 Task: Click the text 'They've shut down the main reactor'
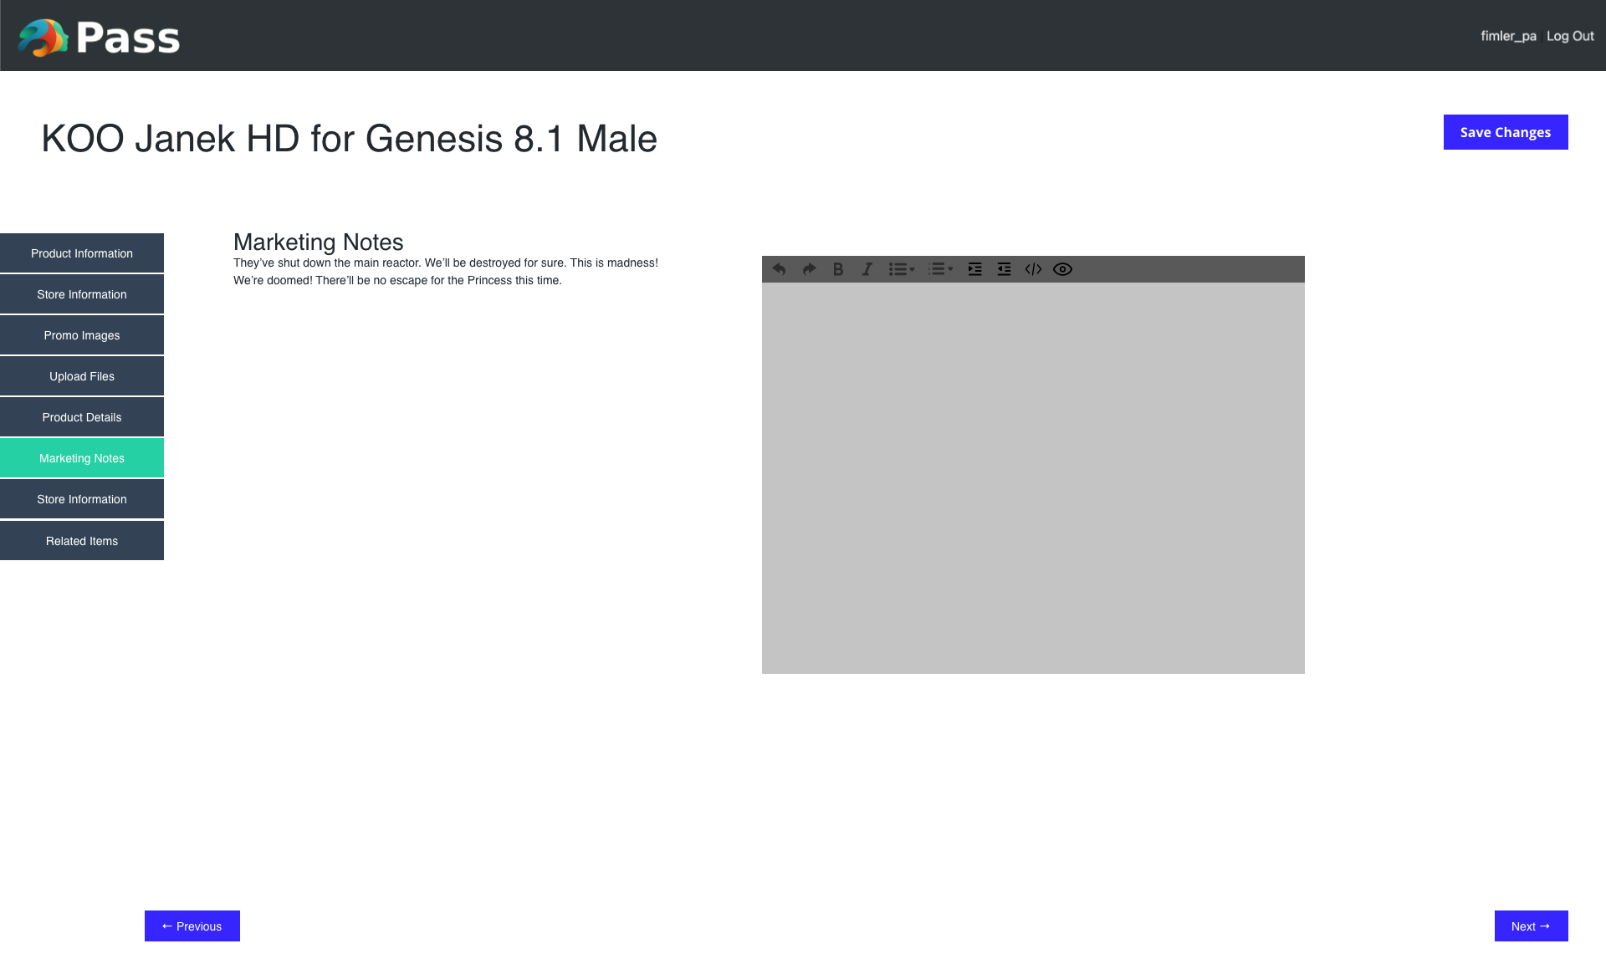(x=326, y=263)
